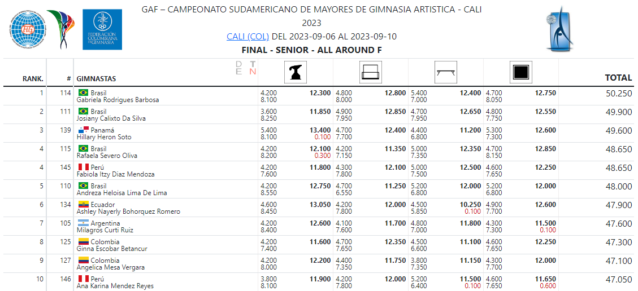Screen dimensions: 638x291
Task: Click the FIG globe logo
Action: 26,29
